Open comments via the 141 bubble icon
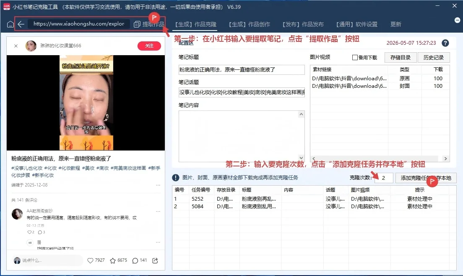 [x=135, y=261]
